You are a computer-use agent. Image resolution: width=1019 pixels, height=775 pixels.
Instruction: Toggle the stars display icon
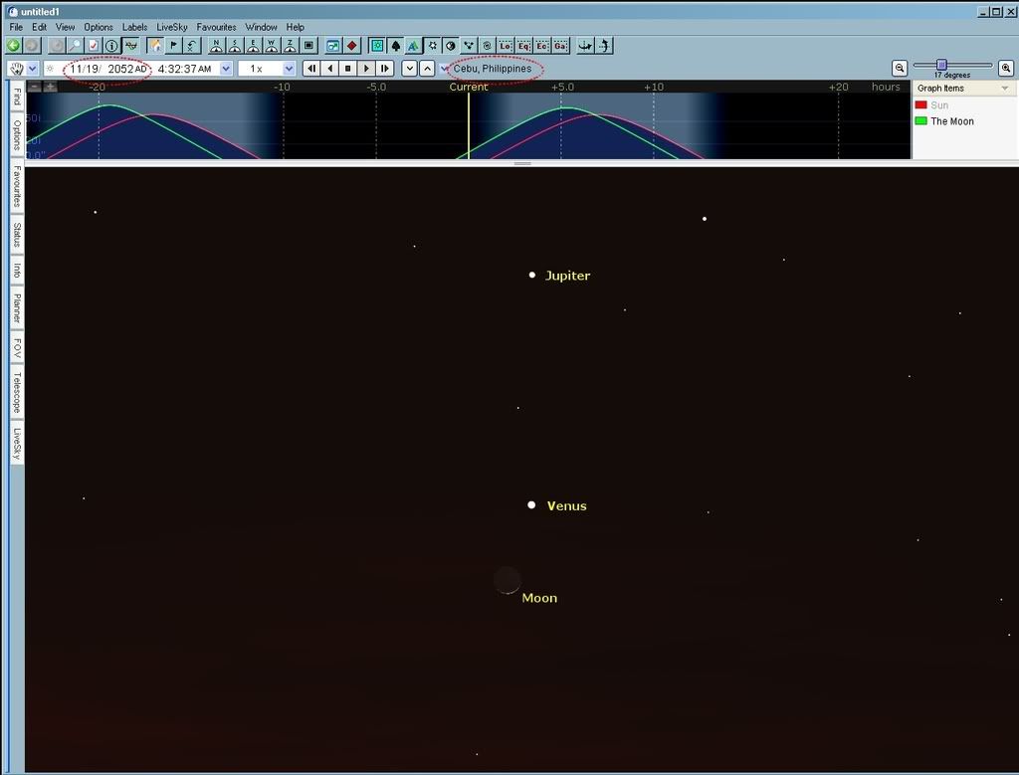click(432, 46)
